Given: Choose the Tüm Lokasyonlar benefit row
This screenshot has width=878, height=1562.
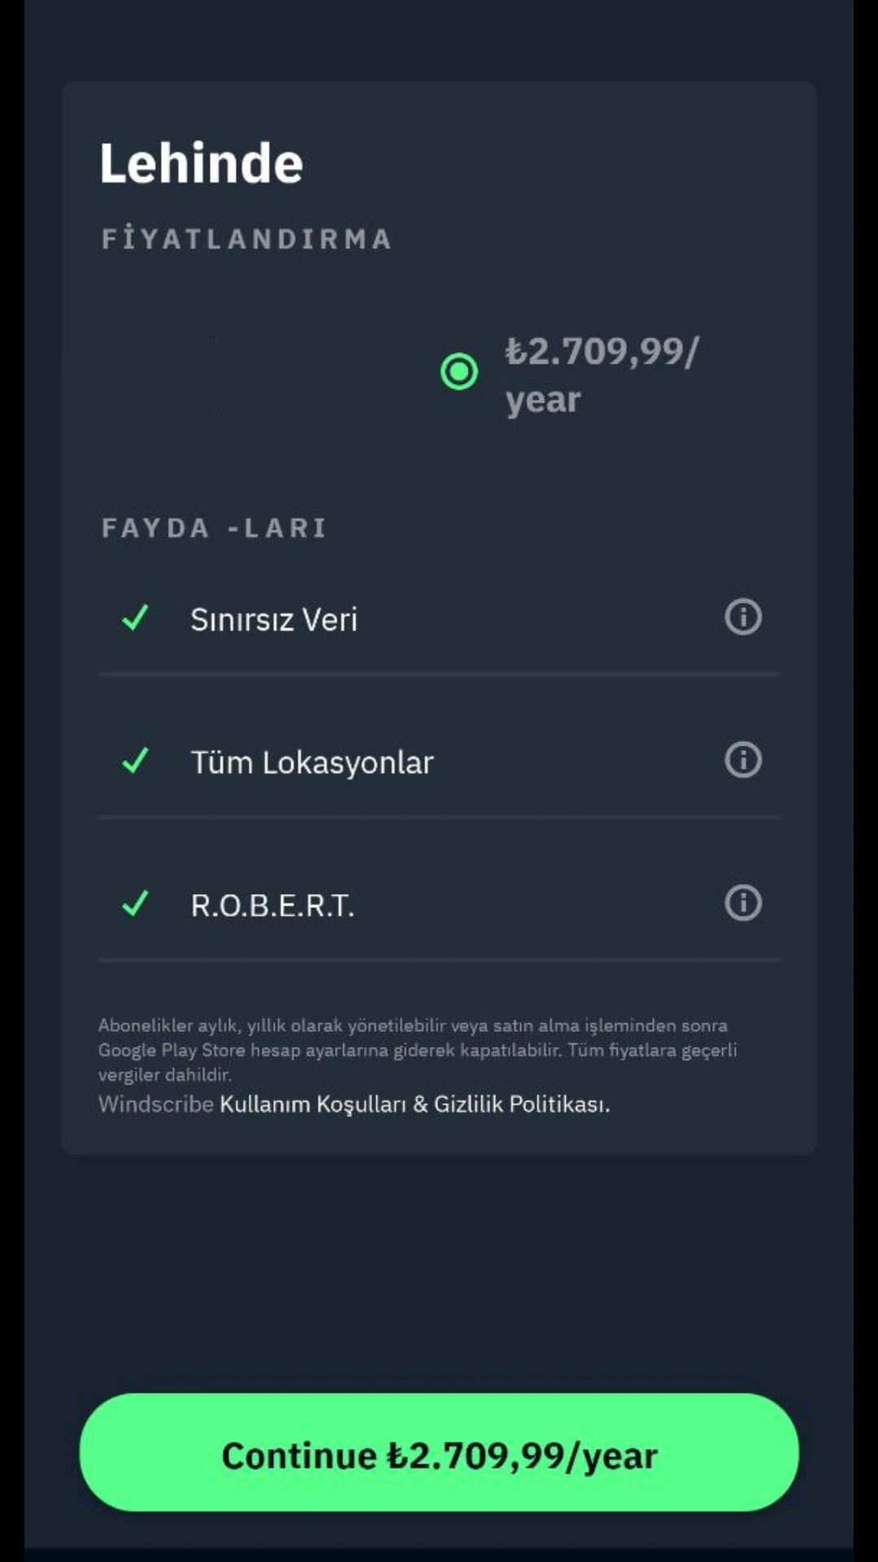Looking at the screenshot, I should coord(439,761).
